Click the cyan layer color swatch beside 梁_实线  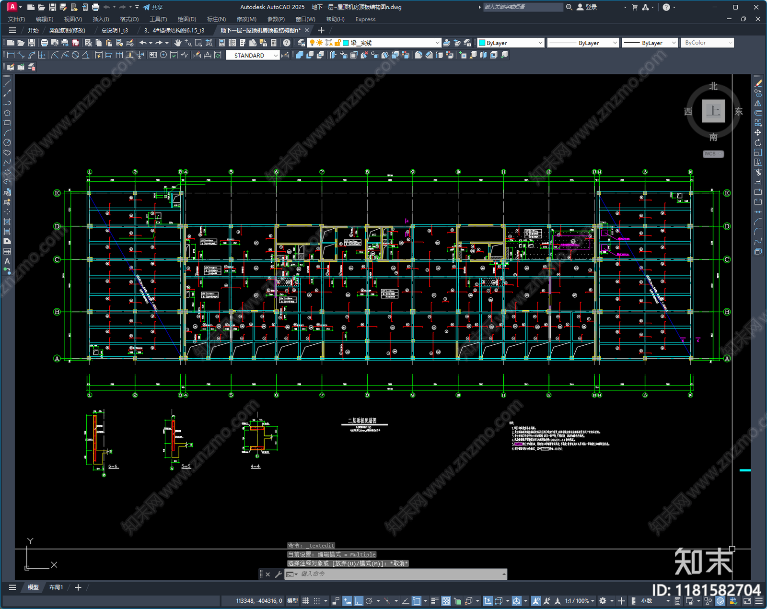(346, 43)
